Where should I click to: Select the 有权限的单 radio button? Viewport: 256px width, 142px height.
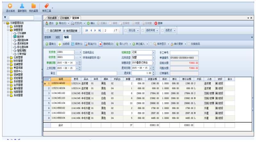[64, 31]
